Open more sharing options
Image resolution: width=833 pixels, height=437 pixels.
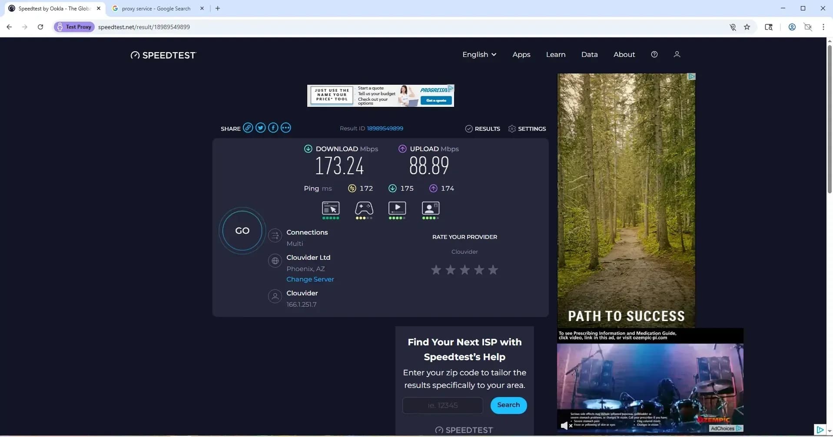point(285,127)
